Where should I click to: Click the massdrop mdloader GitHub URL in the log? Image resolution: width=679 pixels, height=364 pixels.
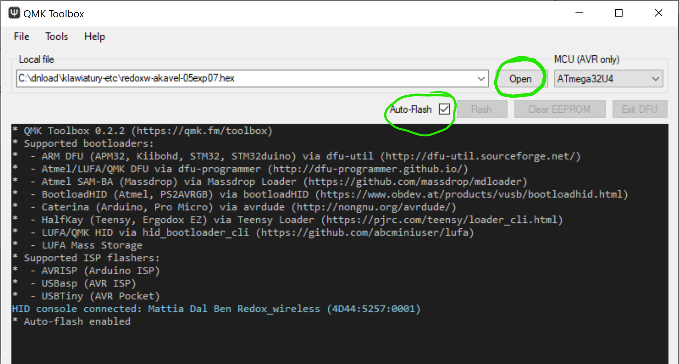click(415, 182)
